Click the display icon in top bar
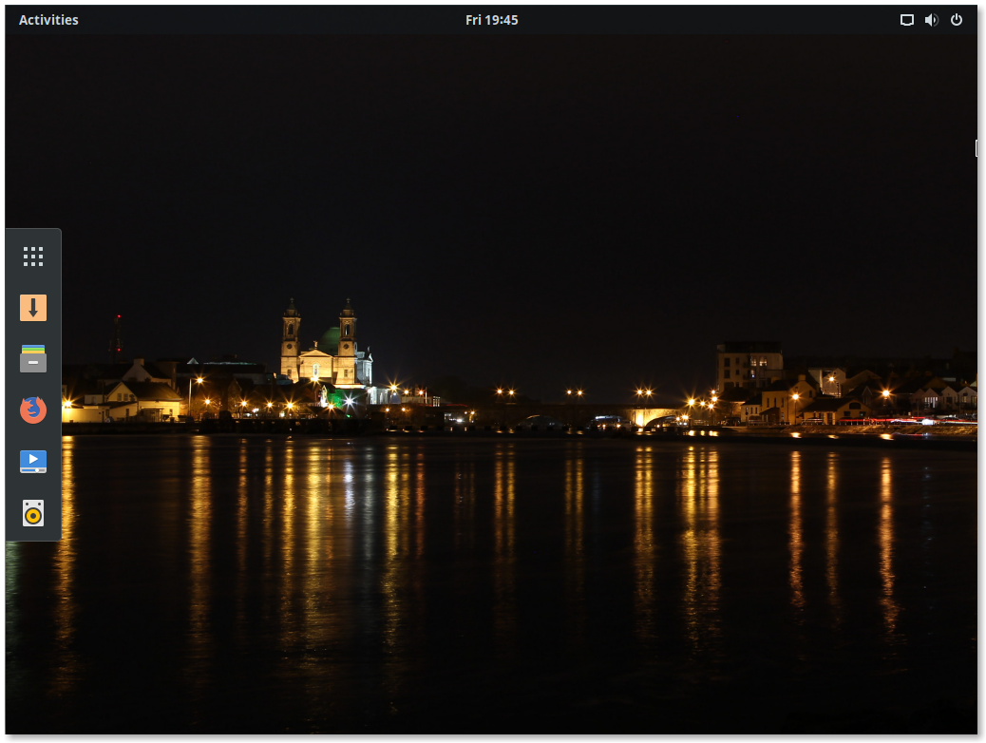 point(907,20)
